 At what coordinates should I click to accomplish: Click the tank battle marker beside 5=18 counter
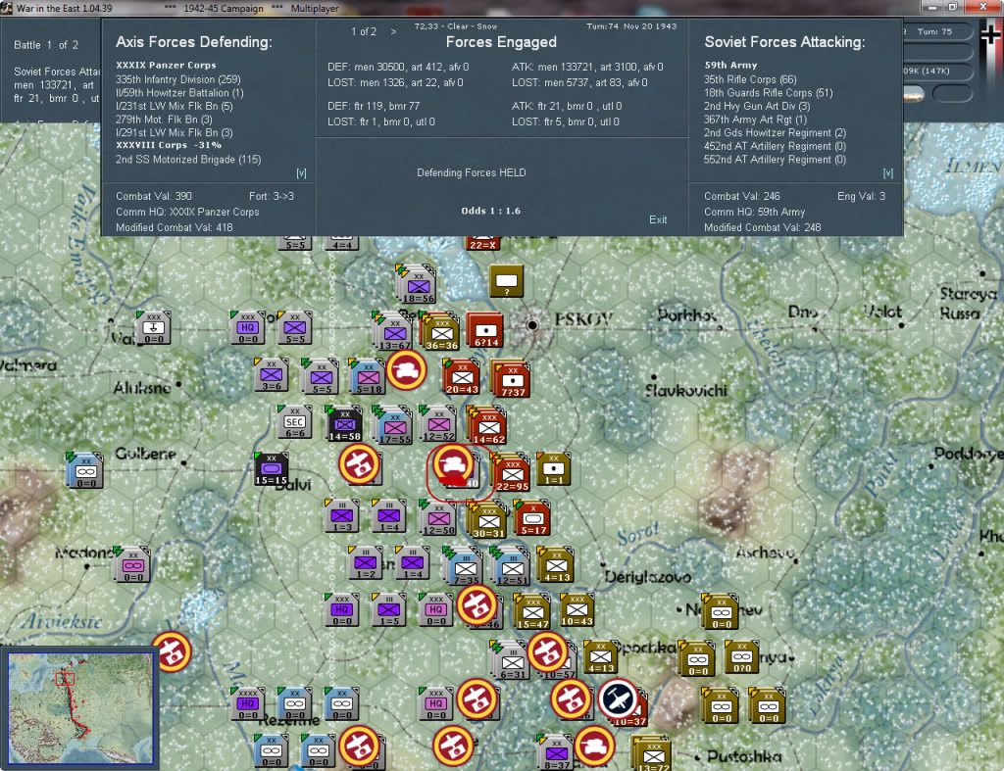click(406, 369)
